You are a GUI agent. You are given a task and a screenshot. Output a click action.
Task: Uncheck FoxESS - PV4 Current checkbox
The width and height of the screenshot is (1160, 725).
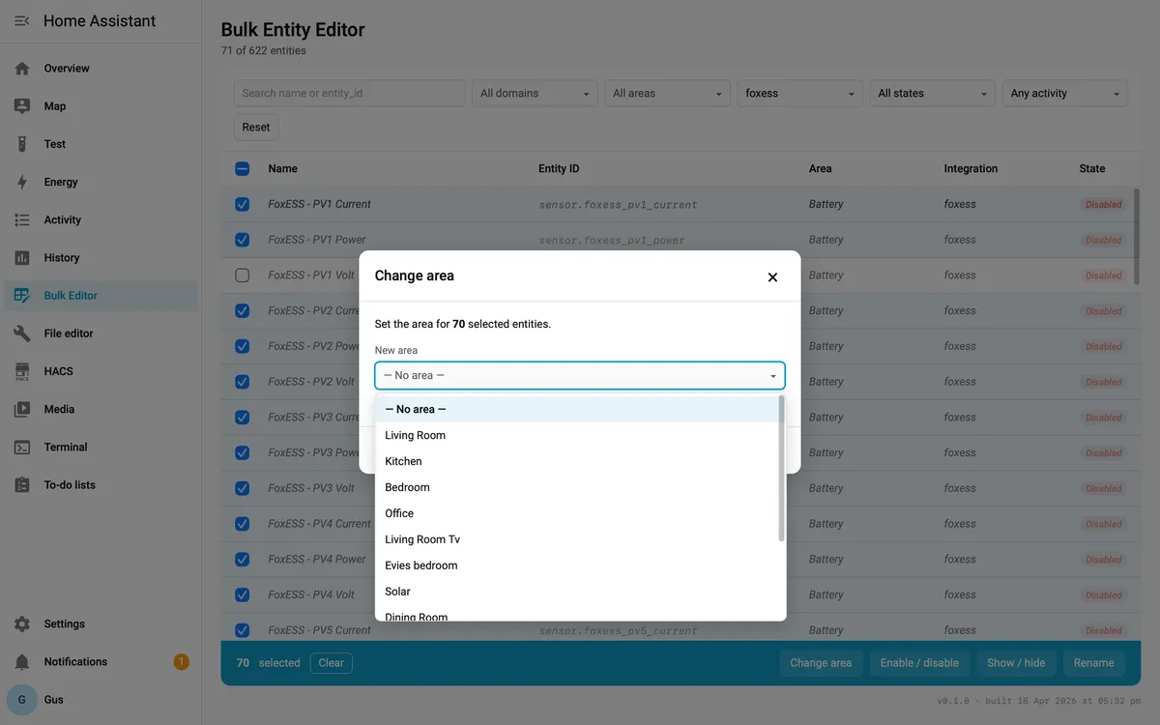tap(243, 524)
